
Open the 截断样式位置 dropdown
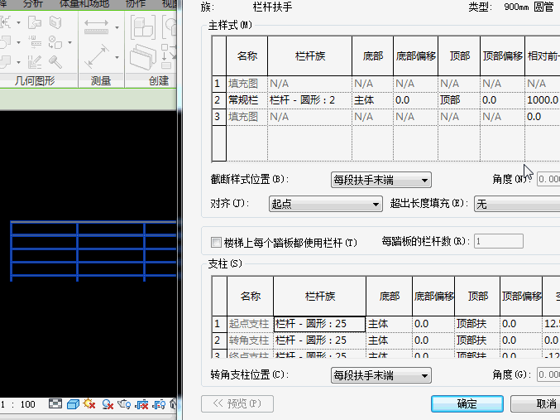tap(381, 180)
